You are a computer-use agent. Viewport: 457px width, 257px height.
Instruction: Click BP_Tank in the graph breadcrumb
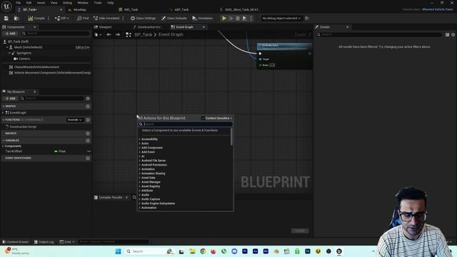coord(143,35)
